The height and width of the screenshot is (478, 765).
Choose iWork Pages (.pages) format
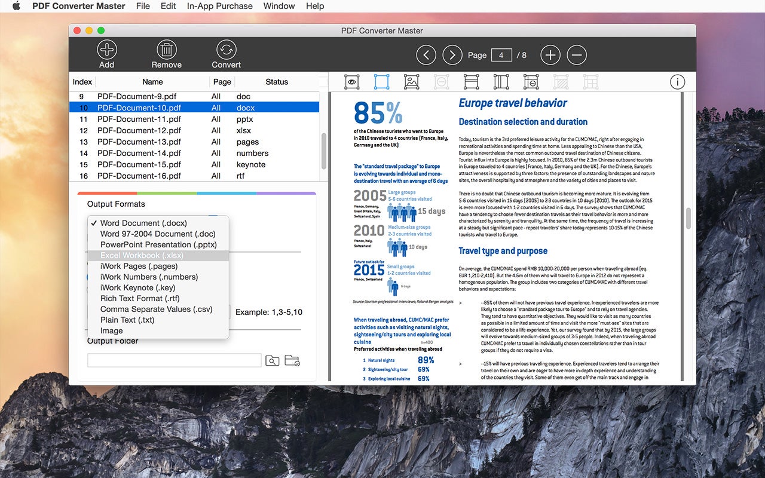158,266
